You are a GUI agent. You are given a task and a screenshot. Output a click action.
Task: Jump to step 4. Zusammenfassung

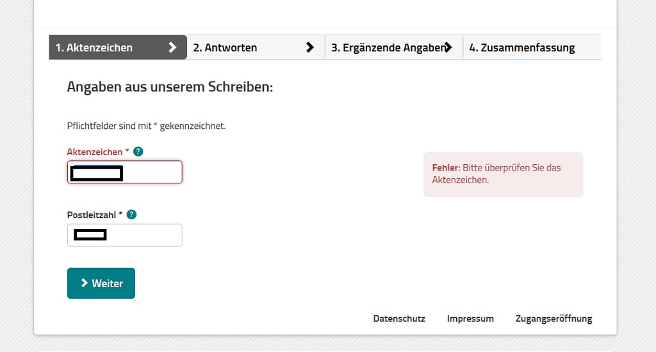click(532, 47)
